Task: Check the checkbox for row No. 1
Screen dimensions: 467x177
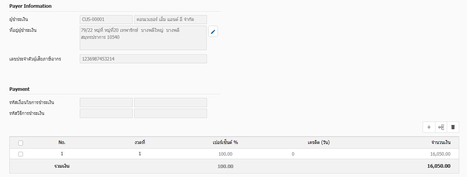Action: (21, 154)
